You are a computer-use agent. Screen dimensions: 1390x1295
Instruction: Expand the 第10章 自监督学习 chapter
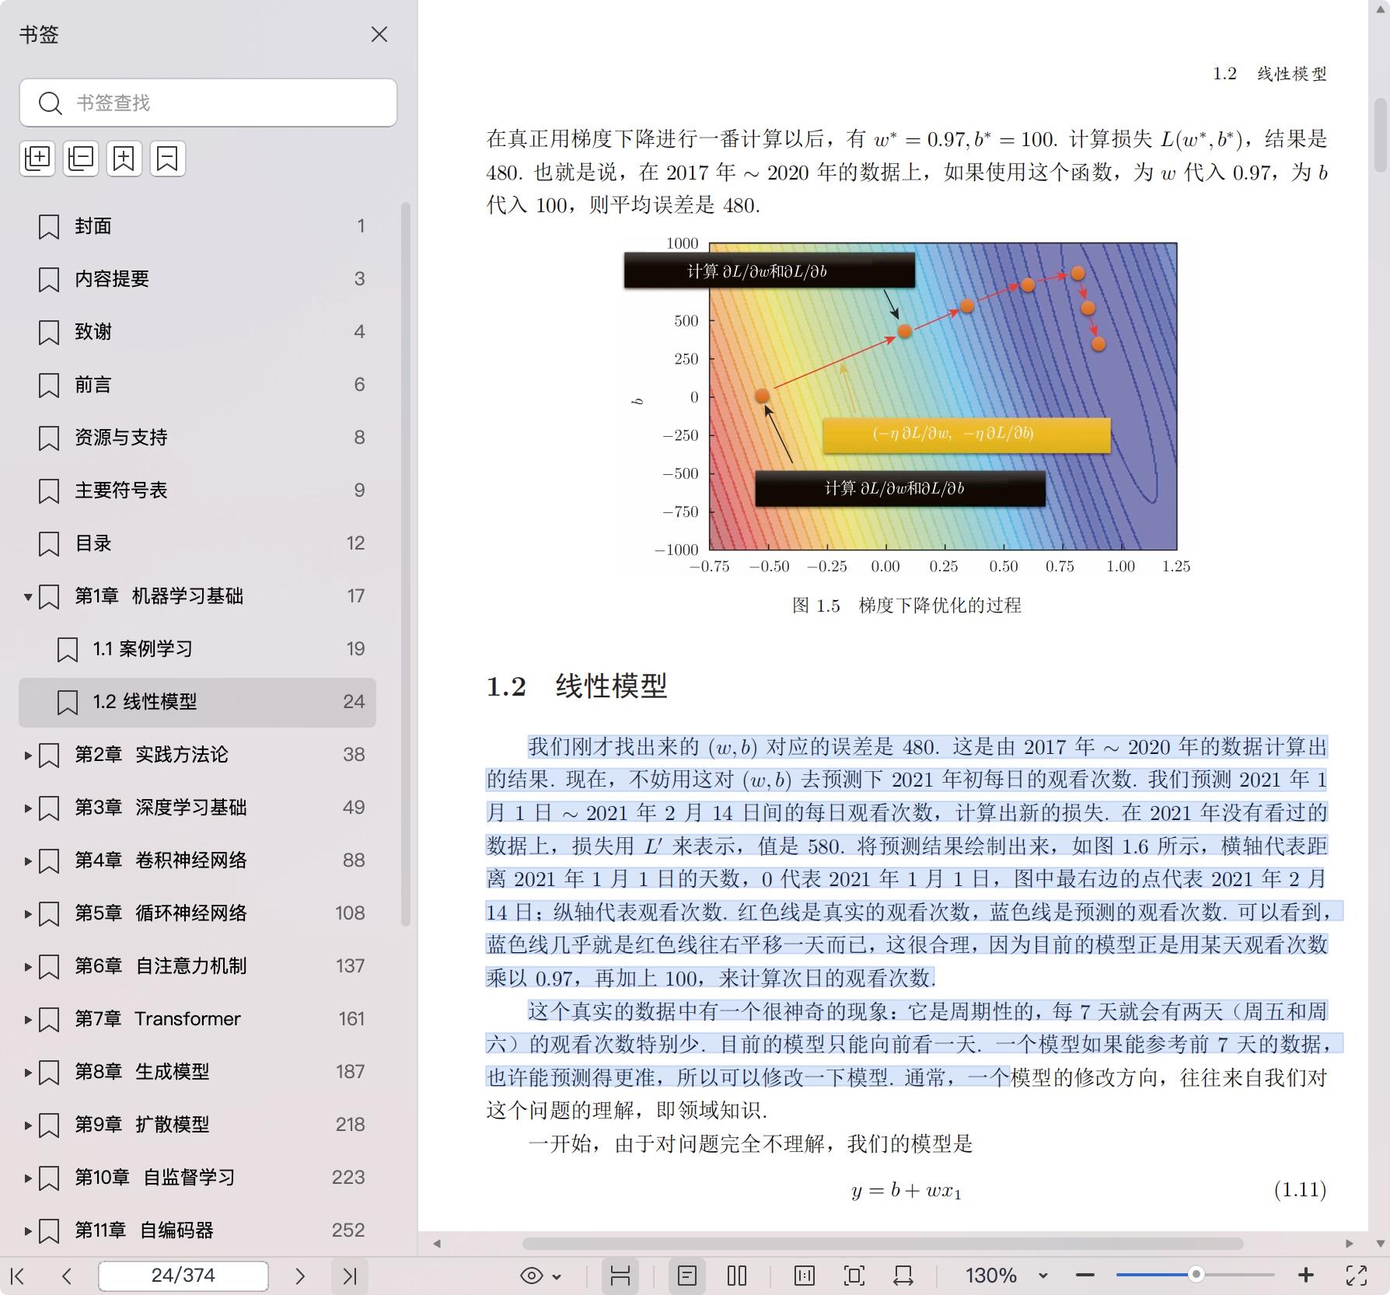28,1178
